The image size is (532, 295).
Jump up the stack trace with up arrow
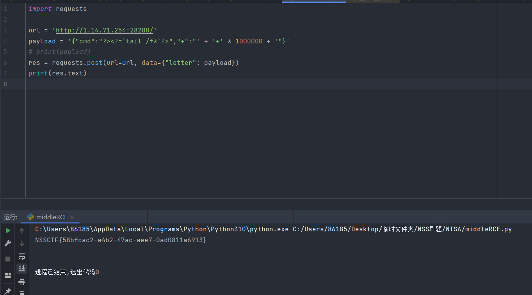point(22,231)
